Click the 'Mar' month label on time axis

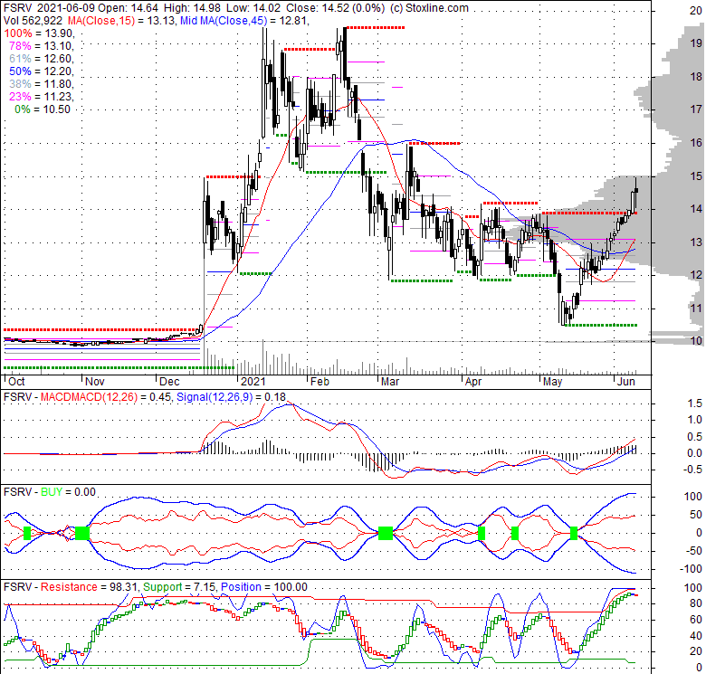(x=390, y=382)
